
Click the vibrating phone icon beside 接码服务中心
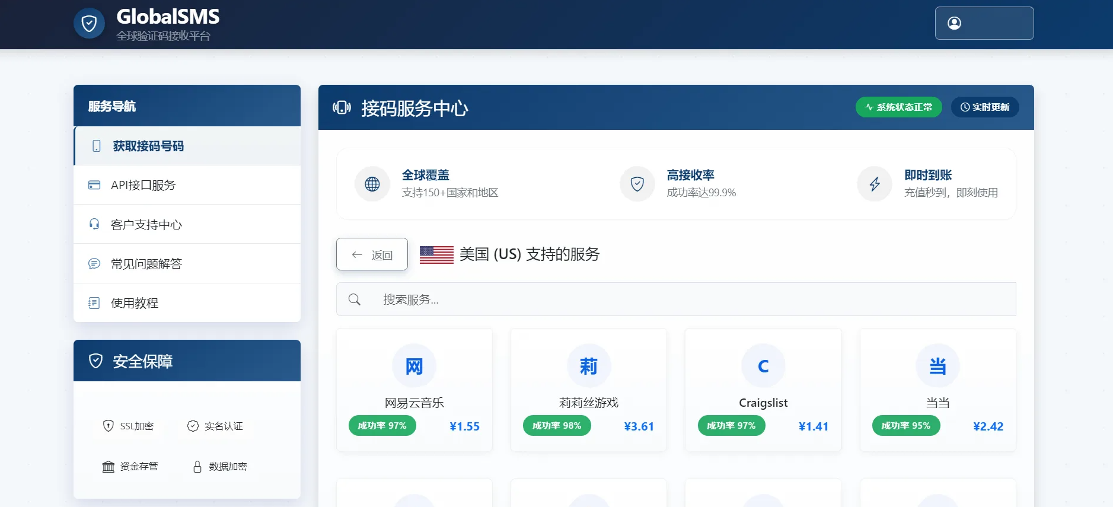pyautogui.click(x=342, y=107)
